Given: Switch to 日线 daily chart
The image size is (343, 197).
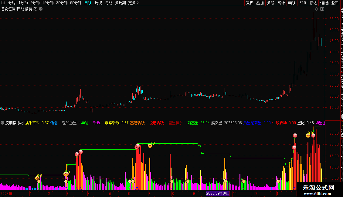Looking at the screenshot, I should [x=88, y=3].
